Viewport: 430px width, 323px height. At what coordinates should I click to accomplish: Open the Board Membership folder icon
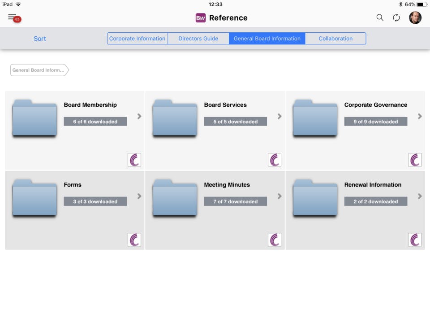tap(34, 118)
